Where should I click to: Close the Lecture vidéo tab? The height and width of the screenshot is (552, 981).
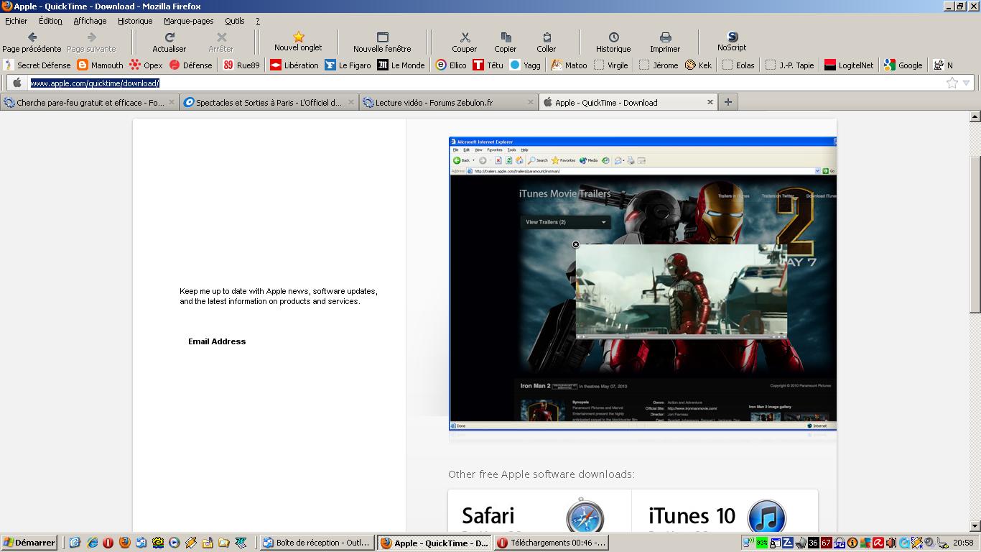pyautogui.click(x=531, y=102)
